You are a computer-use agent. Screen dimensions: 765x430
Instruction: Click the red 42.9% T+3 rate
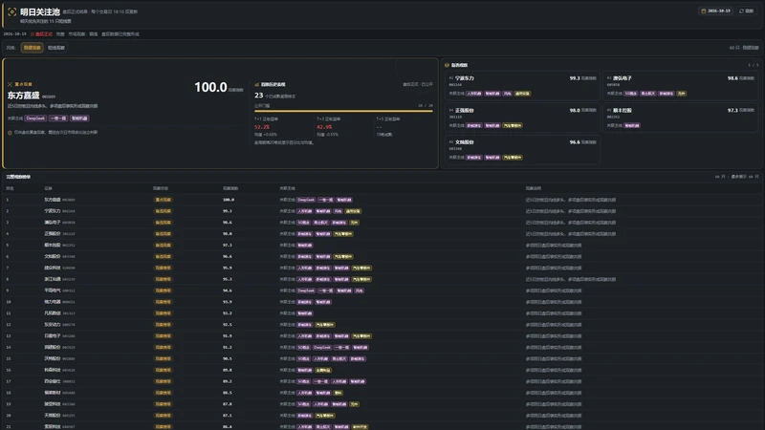click(324, 127)
